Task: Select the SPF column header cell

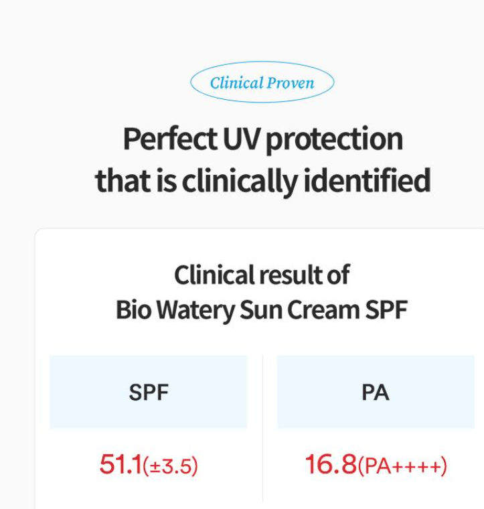Action: pos(148,392)
